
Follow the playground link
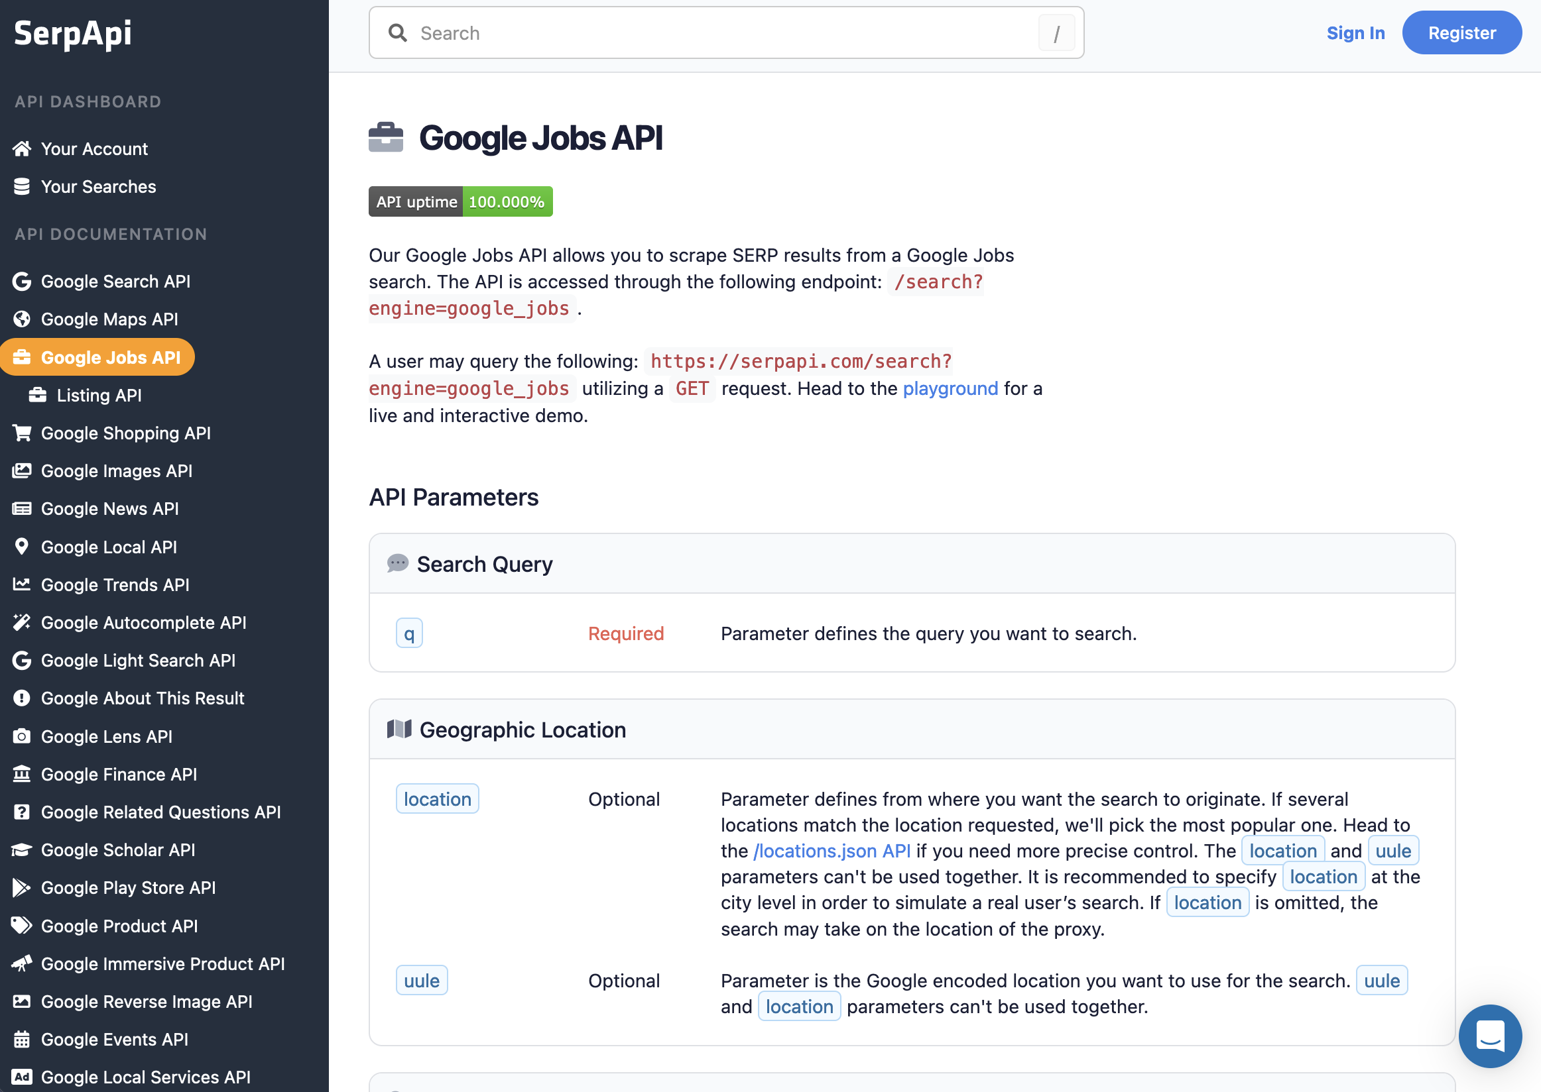point(950,389)
